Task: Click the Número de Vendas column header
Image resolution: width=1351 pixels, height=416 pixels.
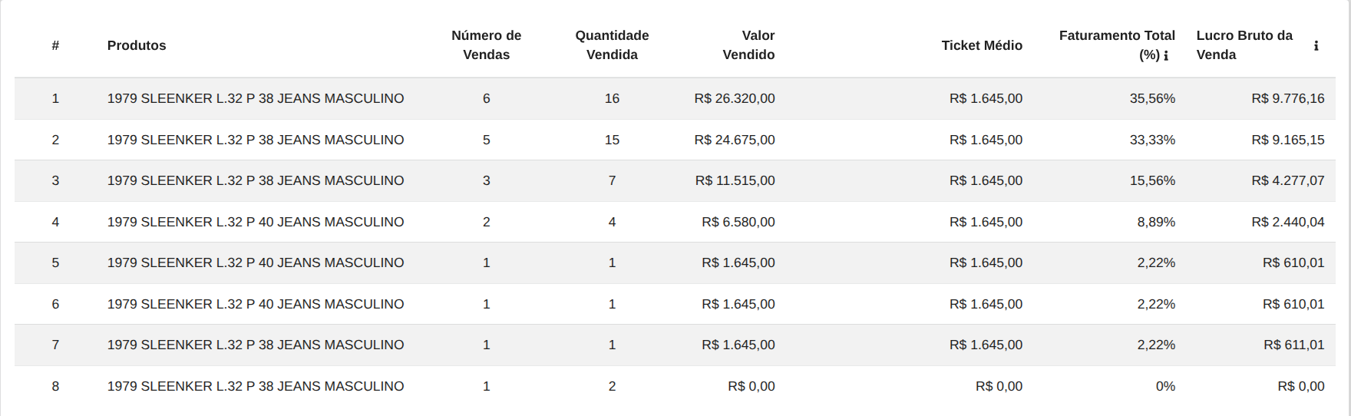Action: pos(486,45)
